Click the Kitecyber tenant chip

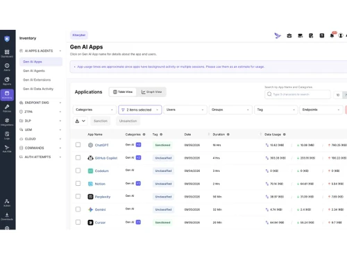point(79,35)
